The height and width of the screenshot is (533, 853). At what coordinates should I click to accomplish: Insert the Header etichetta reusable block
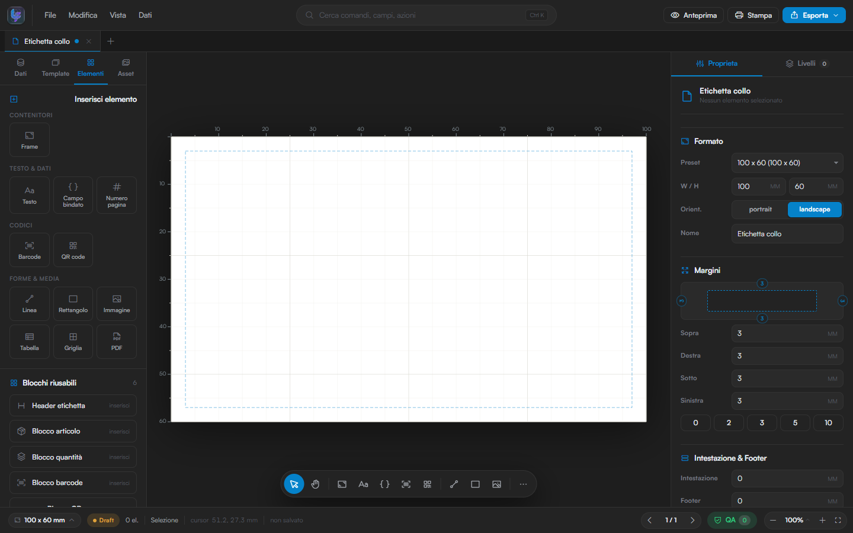click(73, 406)
